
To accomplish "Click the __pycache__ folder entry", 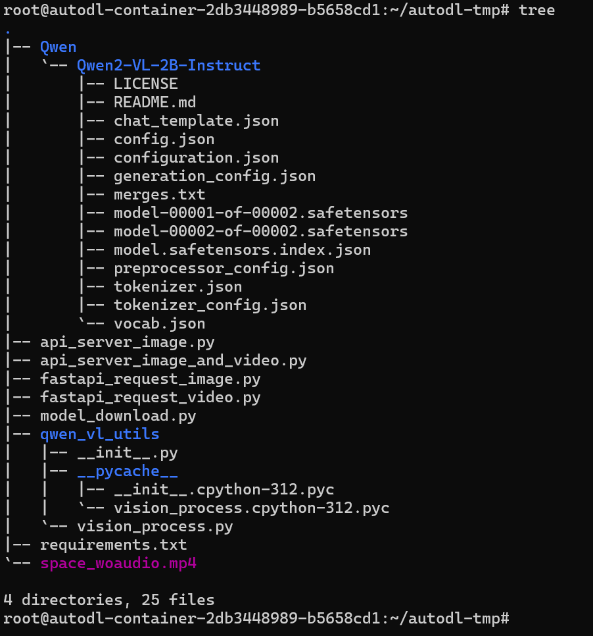I will [x=127, y=471].
